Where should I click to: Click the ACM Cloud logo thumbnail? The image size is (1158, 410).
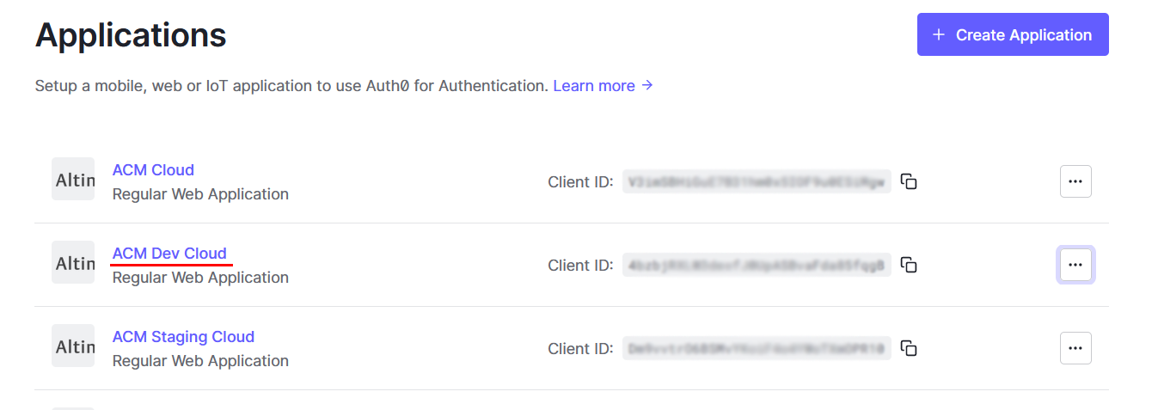[x=73, y=179]
